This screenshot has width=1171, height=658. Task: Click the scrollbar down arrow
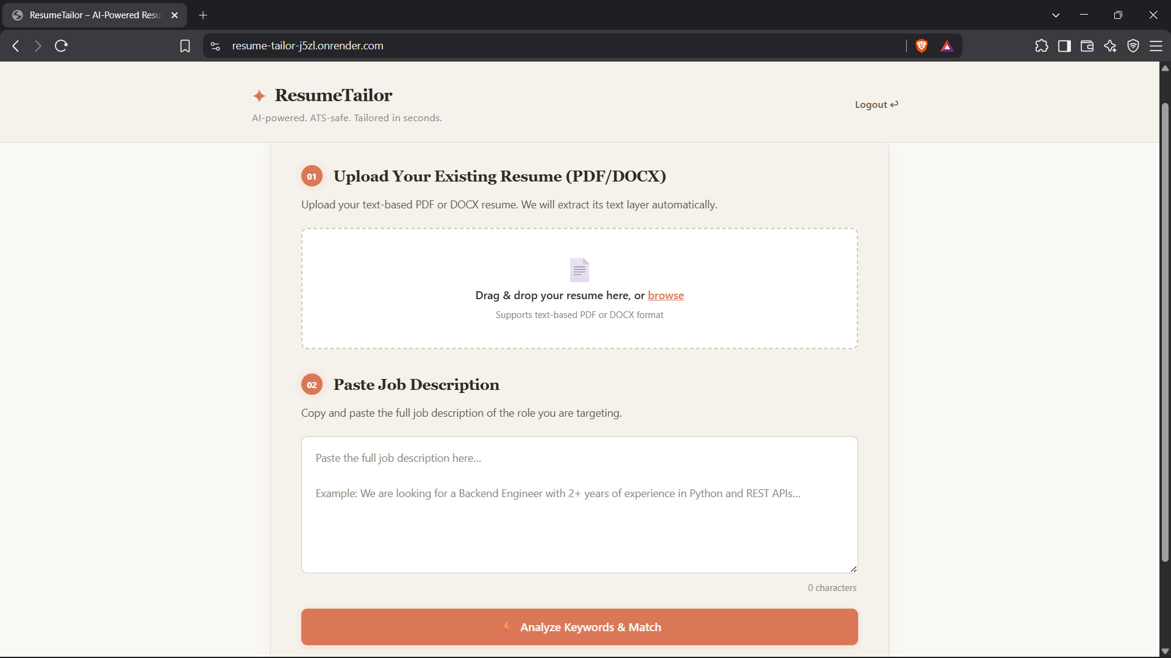pos(1165,651)
